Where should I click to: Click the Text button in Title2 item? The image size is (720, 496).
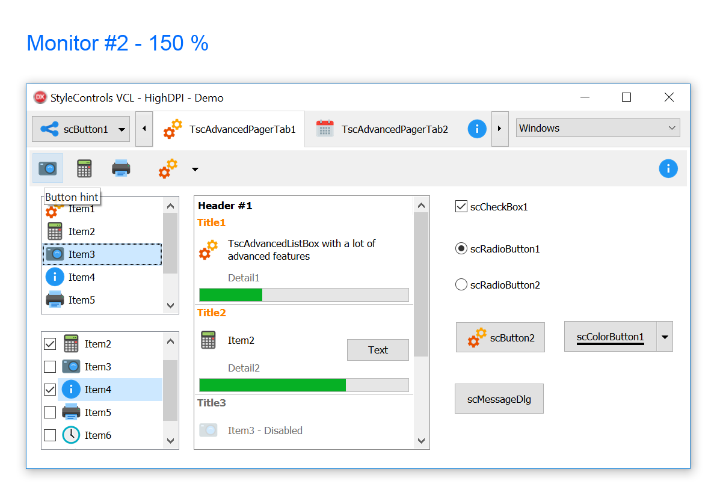point(378,350)
